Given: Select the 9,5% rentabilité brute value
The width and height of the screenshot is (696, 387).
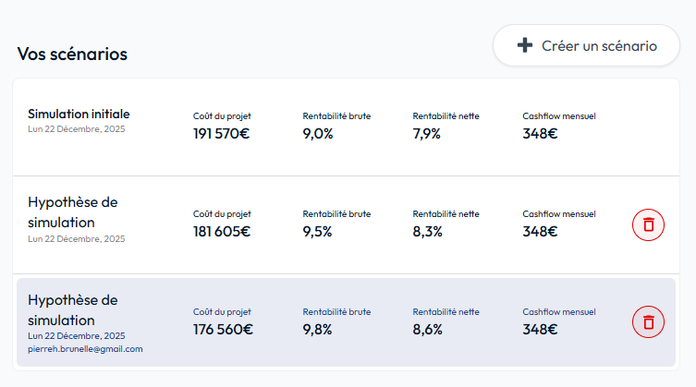Looking at the screenshot, I should 317,232.
